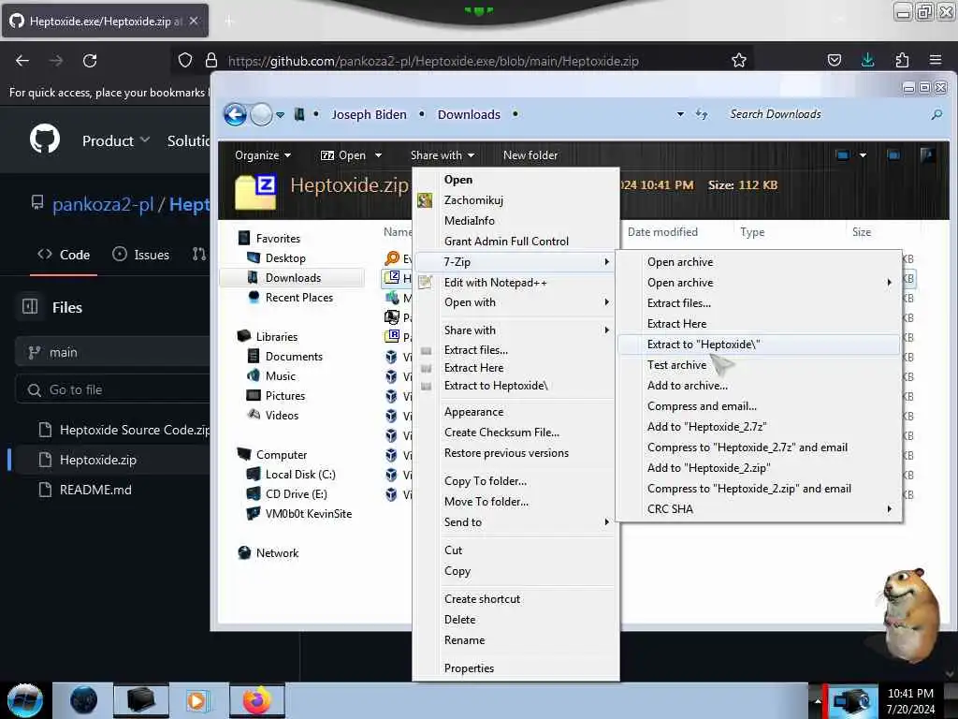Click the Search Downloads box
The image size is (958, 719).
825,114
